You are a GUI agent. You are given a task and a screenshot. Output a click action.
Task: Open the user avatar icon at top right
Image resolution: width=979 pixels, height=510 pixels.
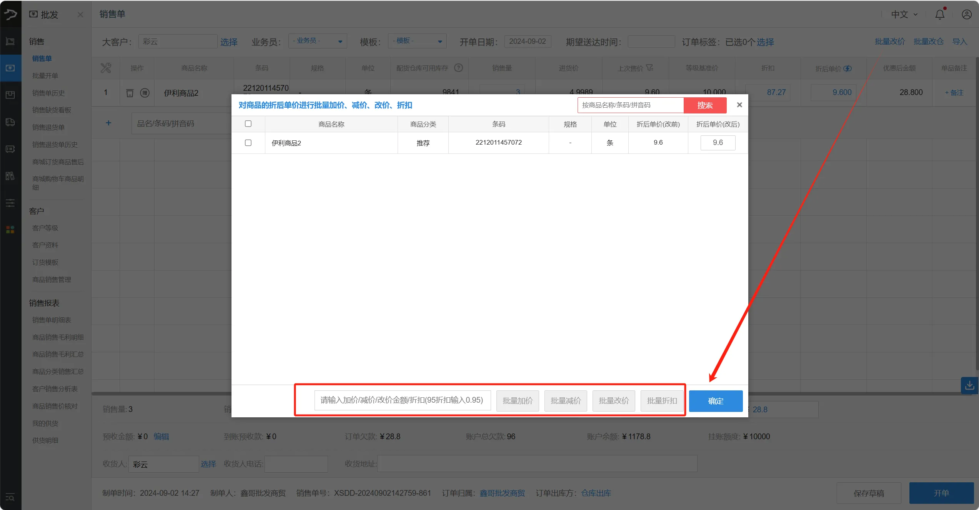pyautogui.click(x=967, y=14)
